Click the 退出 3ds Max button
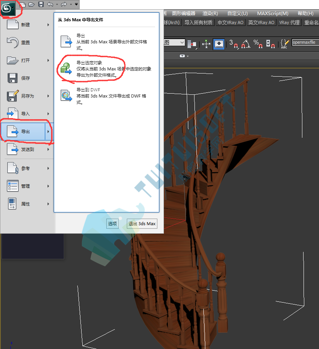Image resolution: width=319 pixels, height=349 pixels. coord(142,224)
